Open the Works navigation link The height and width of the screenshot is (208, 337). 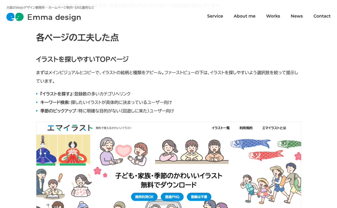click(273, 16)
